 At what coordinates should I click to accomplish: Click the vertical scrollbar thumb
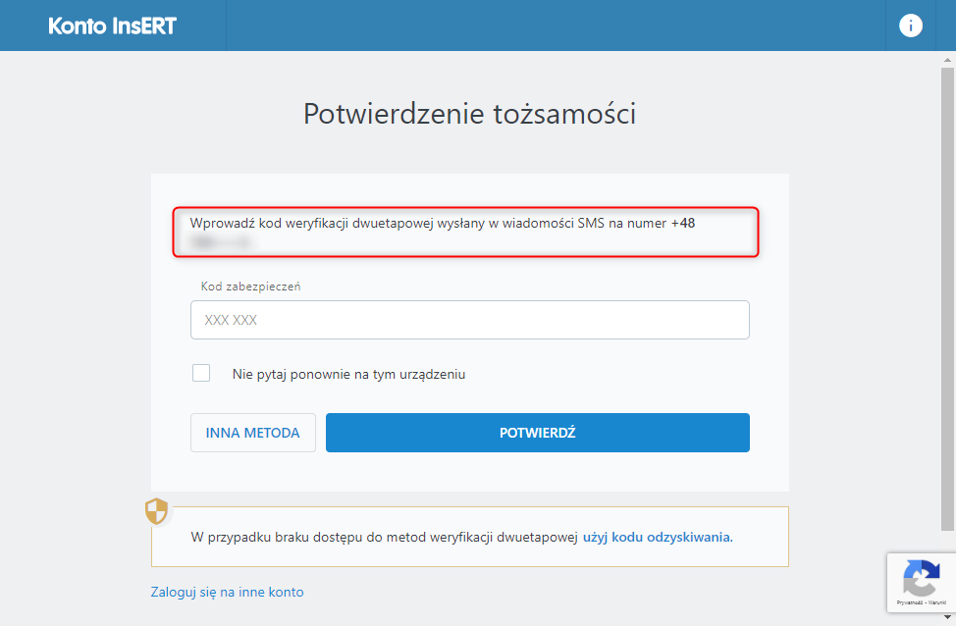(947, 294)
